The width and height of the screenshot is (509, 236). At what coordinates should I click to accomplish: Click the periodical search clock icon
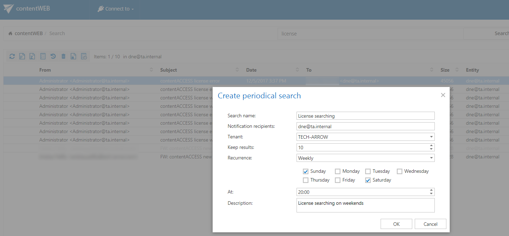[x=84, y=56]
